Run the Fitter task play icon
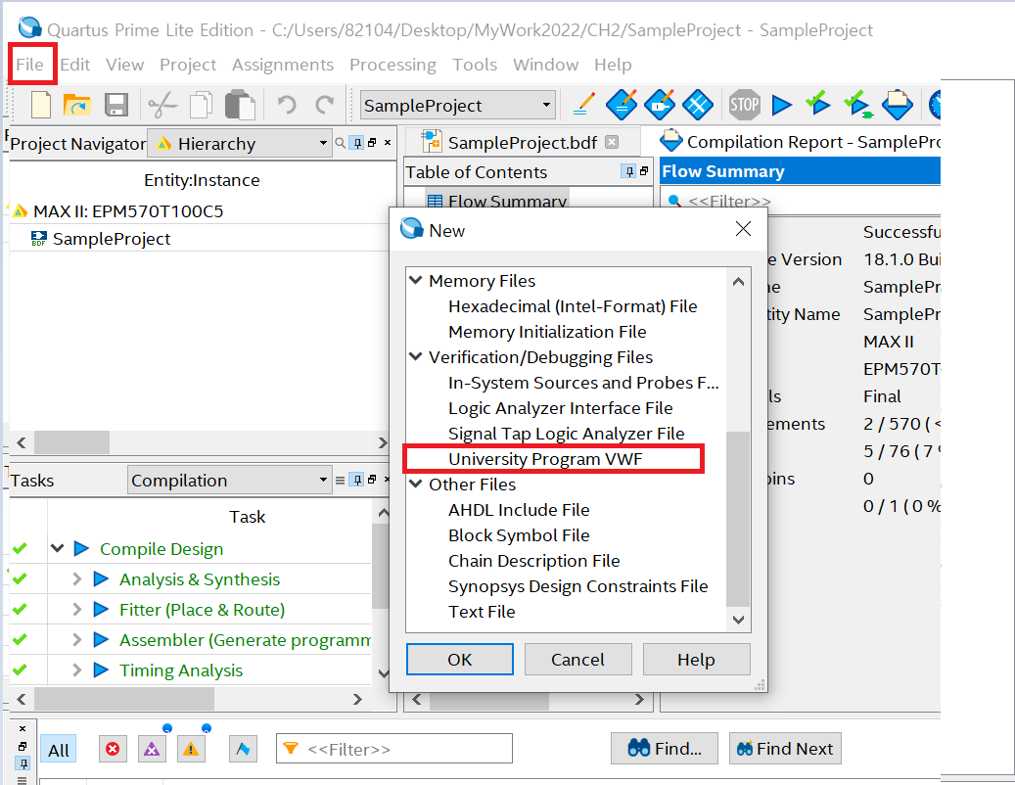1015x785 pixels. tap(101, 609)
